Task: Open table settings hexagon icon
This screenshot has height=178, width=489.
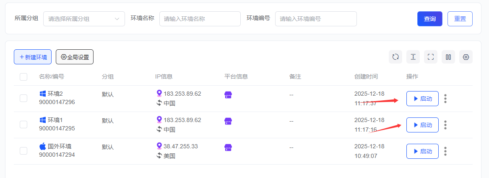Action: (x=466, y=57)
